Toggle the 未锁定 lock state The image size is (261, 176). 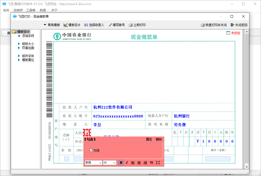tap(233, 33)
